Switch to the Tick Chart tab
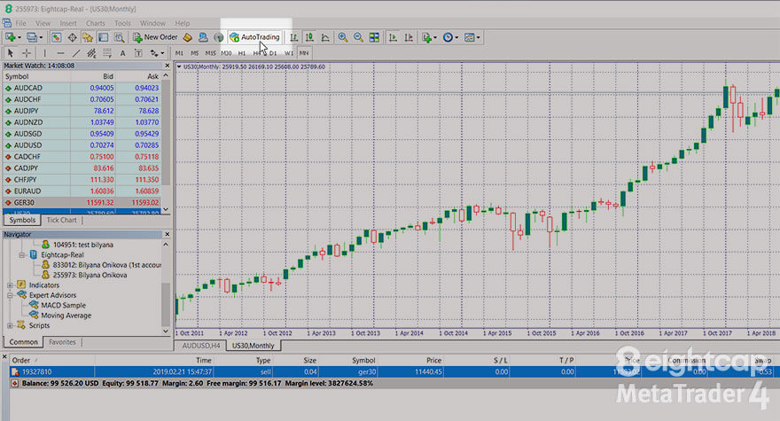780x421 pixels. tap(61, 220)
